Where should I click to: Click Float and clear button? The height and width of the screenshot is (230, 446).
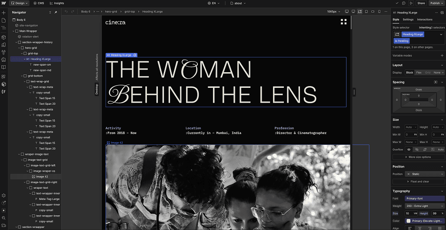pos(419,181)
